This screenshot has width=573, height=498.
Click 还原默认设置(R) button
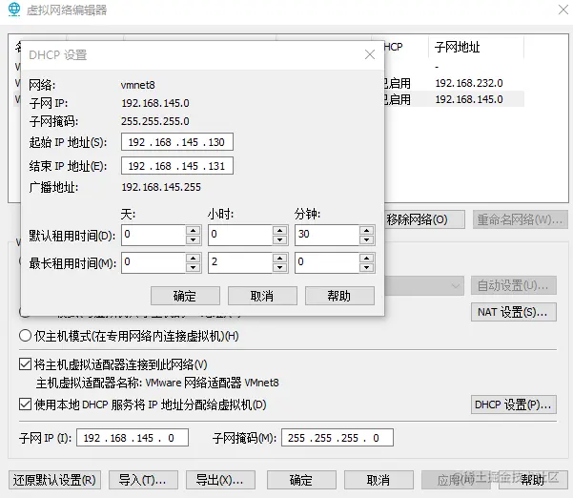pos(54,480)
